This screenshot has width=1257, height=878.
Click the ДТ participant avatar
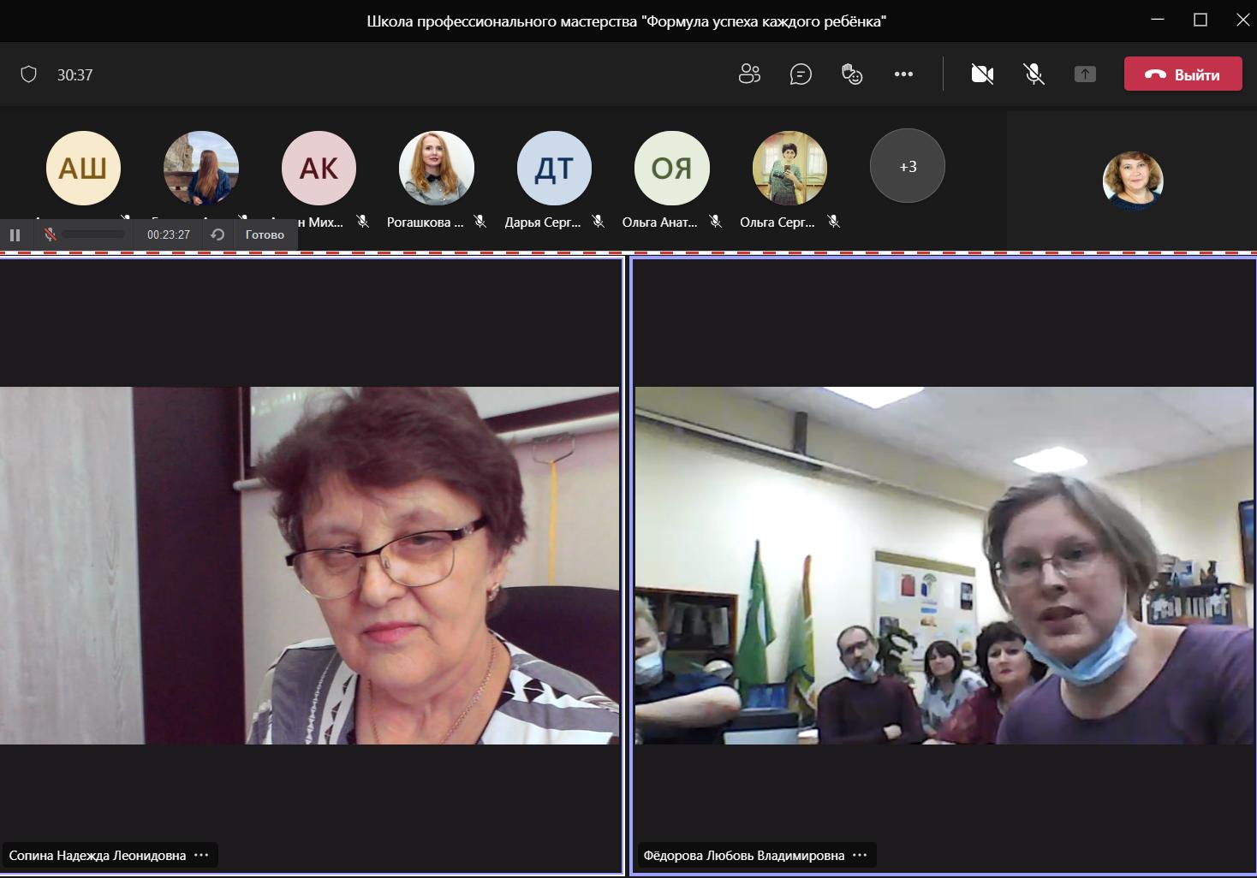(554, 168)
